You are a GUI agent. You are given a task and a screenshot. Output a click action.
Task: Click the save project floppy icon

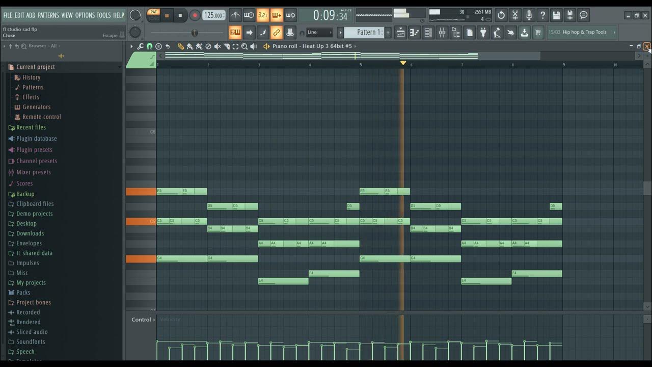pyautogui.click(x=556, y=15)
